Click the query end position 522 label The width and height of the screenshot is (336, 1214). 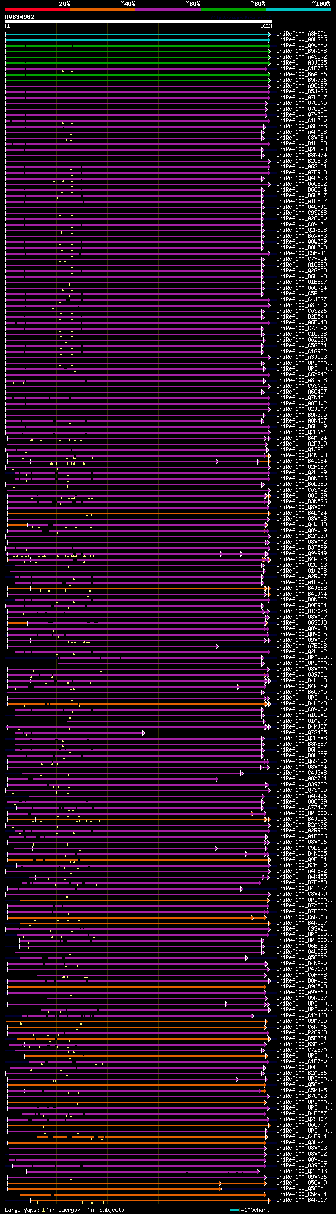pyautogui.click(x=266, y=26)
